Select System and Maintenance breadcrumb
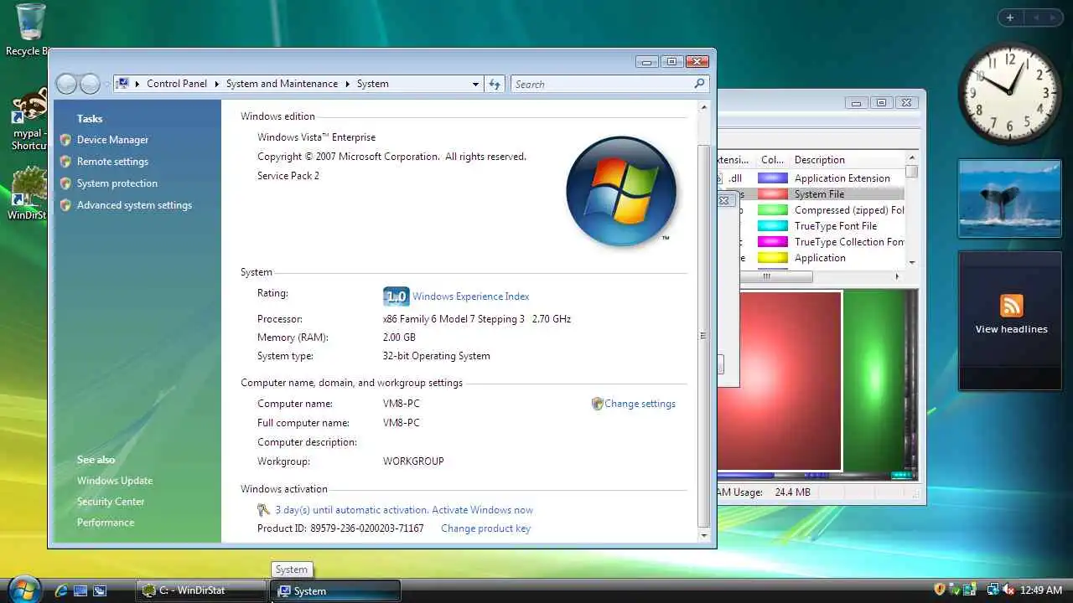Image resolution: width=1073 pixels, height=603 pixels. tap(282, 84)
